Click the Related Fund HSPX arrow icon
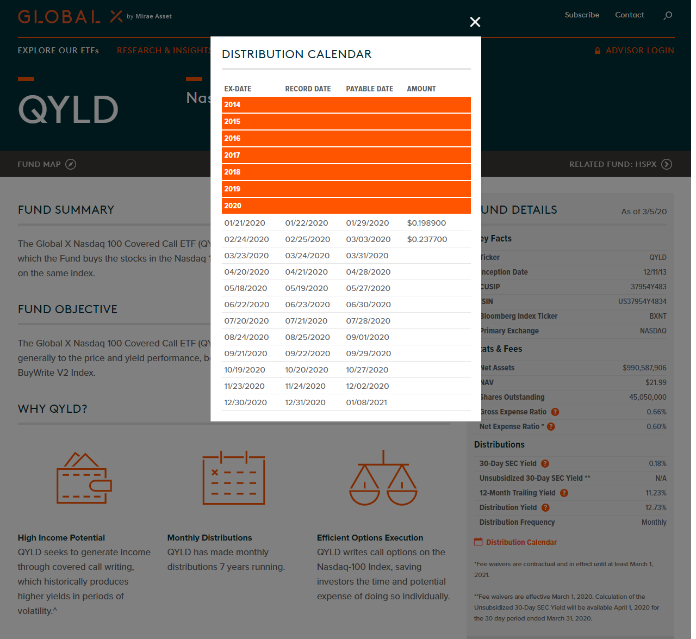 [667, 164]
